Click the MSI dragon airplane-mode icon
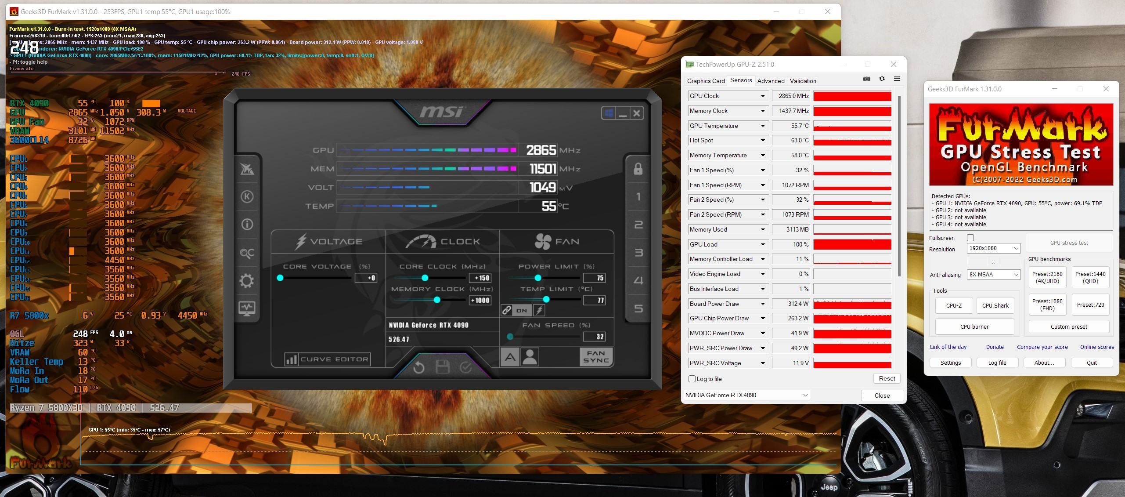The width and height of the screenshot is (1125, 497). [x=247, y=169]
